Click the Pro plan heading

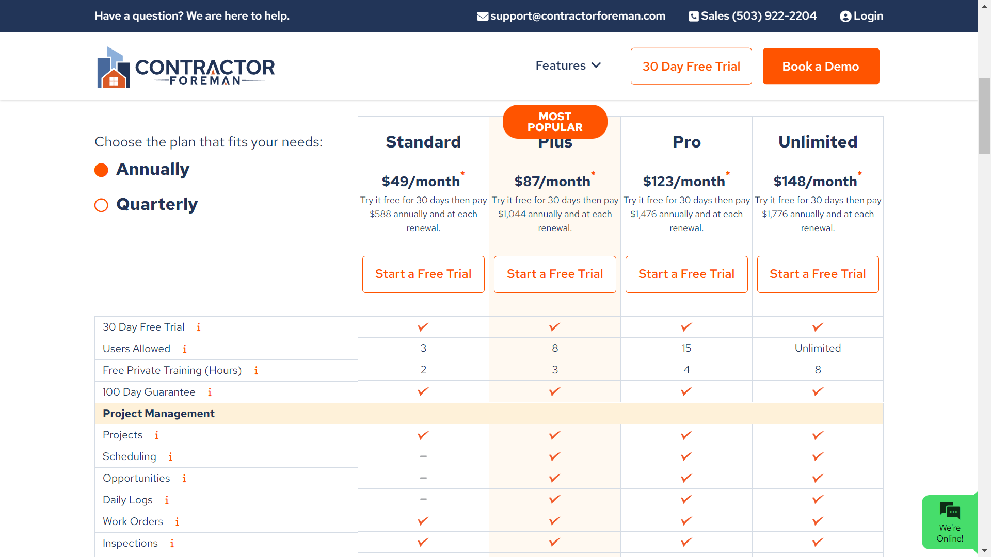[686, 142]
